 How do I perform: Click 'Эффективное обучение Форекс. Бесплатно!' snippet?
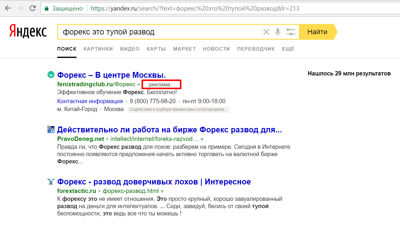117,92
